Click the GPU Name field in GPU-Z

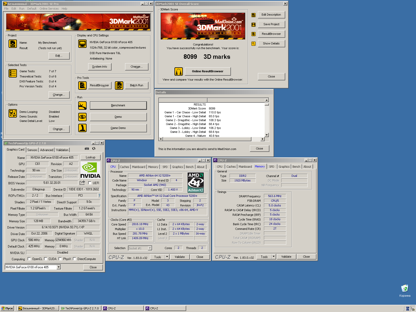[x=52, y=157]
